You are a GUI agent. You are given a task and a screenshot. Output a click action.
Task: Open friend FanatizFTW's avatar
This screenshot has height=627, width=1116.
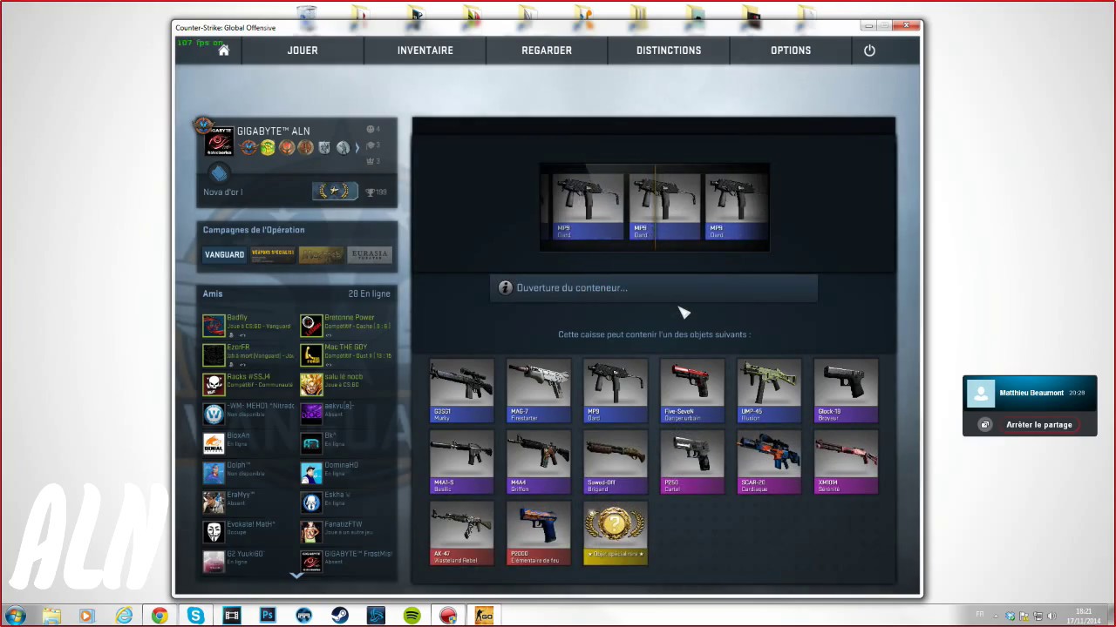pyautogui.click(x=311, y=533)
